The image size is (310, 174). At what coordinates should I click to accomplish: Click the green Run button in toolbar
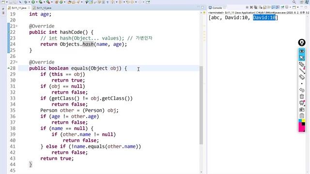pos(33,2)
